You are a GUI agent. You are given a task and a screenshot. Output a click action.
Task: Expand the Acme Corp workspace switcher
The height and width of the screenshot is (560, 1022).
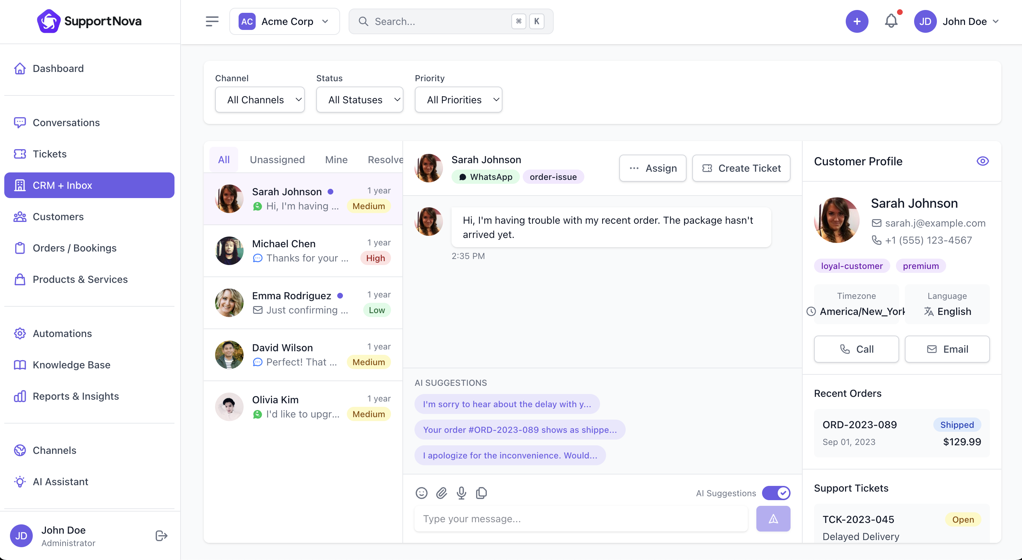(285, 21)
